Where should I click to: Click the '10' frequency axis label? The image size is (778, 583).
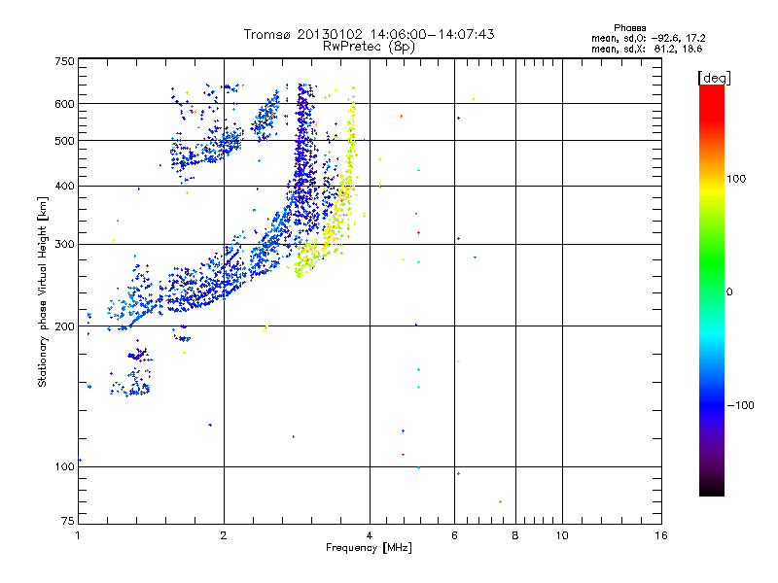562,535
